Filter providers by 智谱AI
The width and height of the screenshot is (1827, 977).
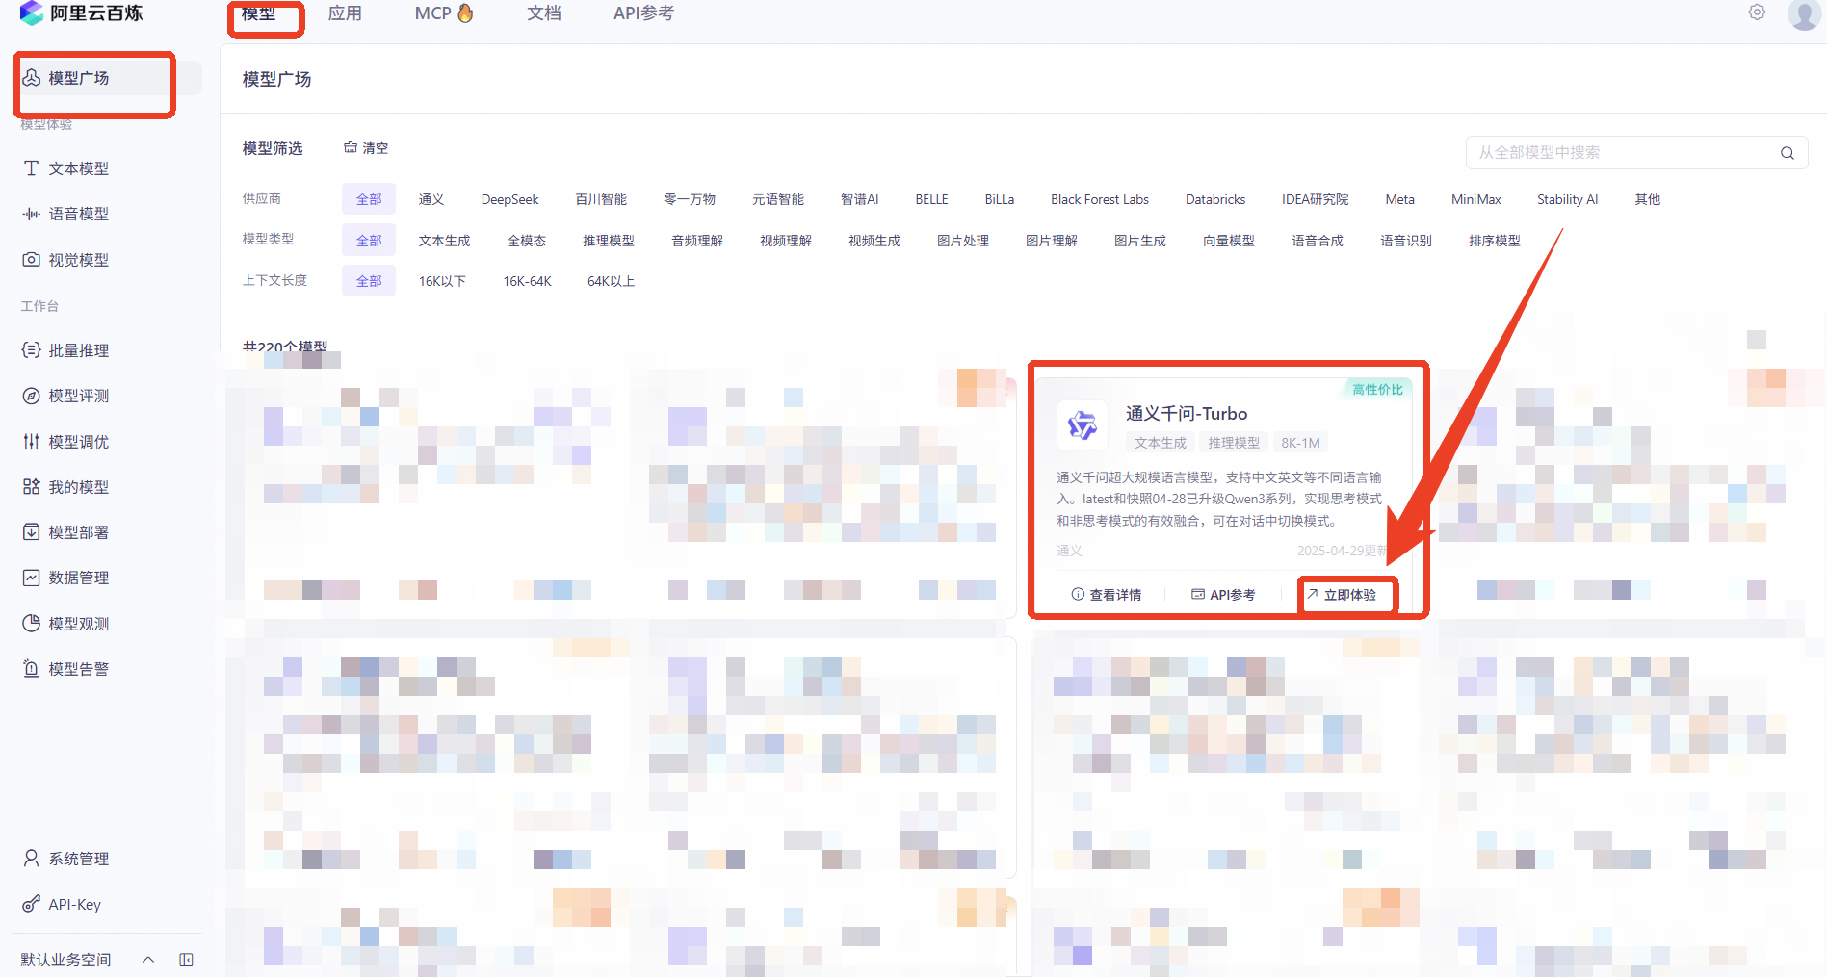tap(859, 199)
